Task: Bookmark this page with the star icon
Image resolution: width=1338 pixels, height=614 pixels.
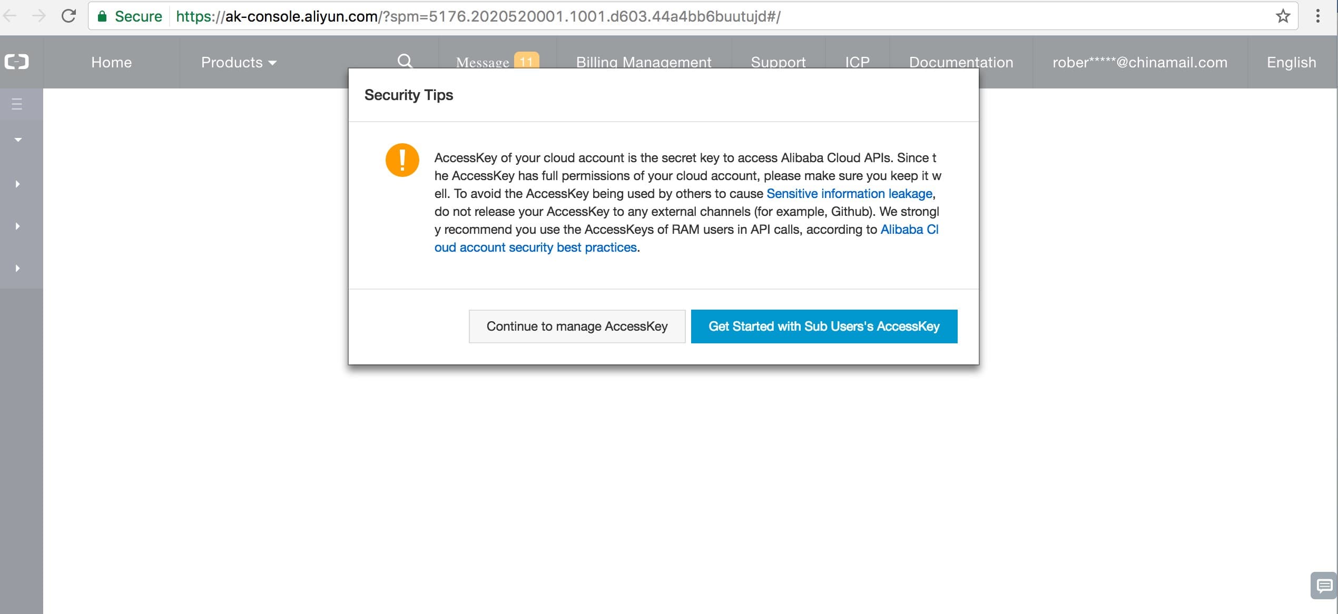Action: 1283,16
